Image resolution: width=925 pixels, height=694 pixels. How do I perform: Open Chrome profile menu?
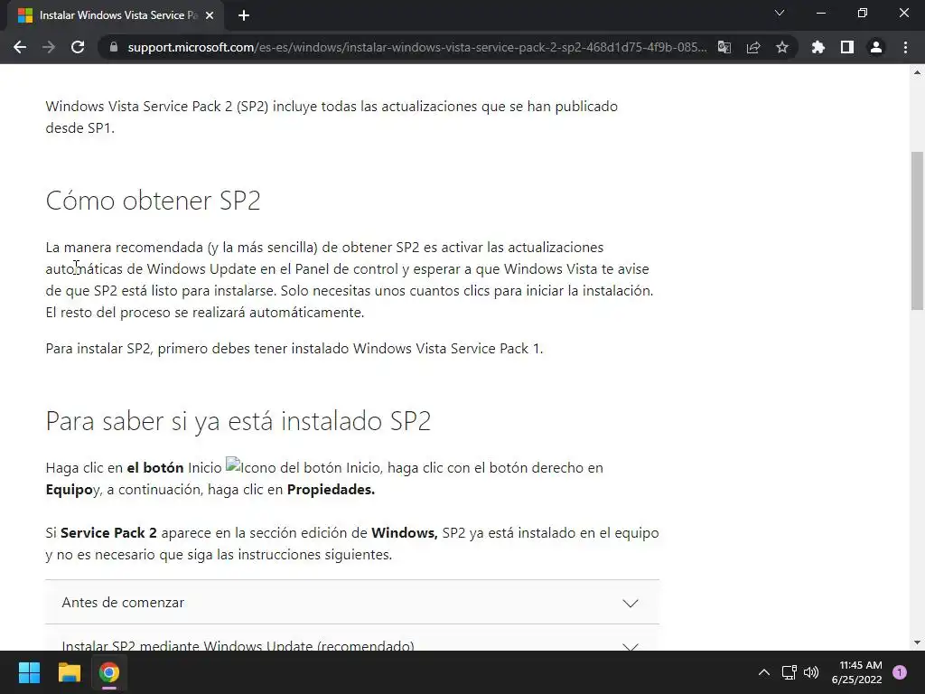pos(876,47)
